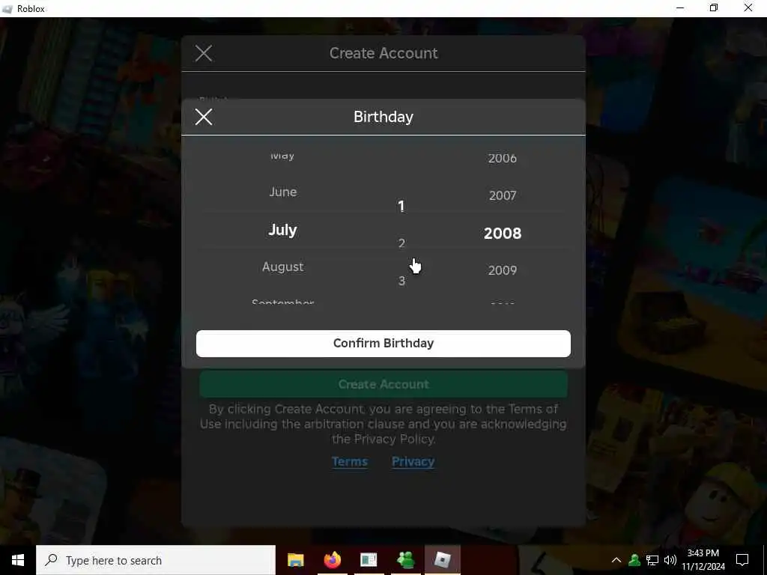Click the green Create Account button
The image size is (767, 575).
point(383,384)
